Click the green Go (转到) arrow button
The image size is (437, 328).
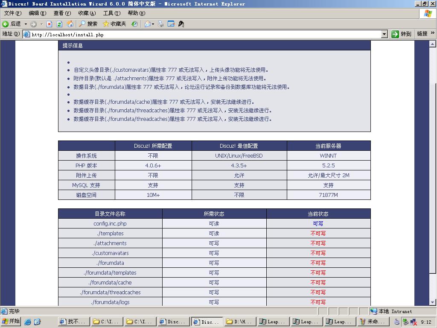(395, 34)
